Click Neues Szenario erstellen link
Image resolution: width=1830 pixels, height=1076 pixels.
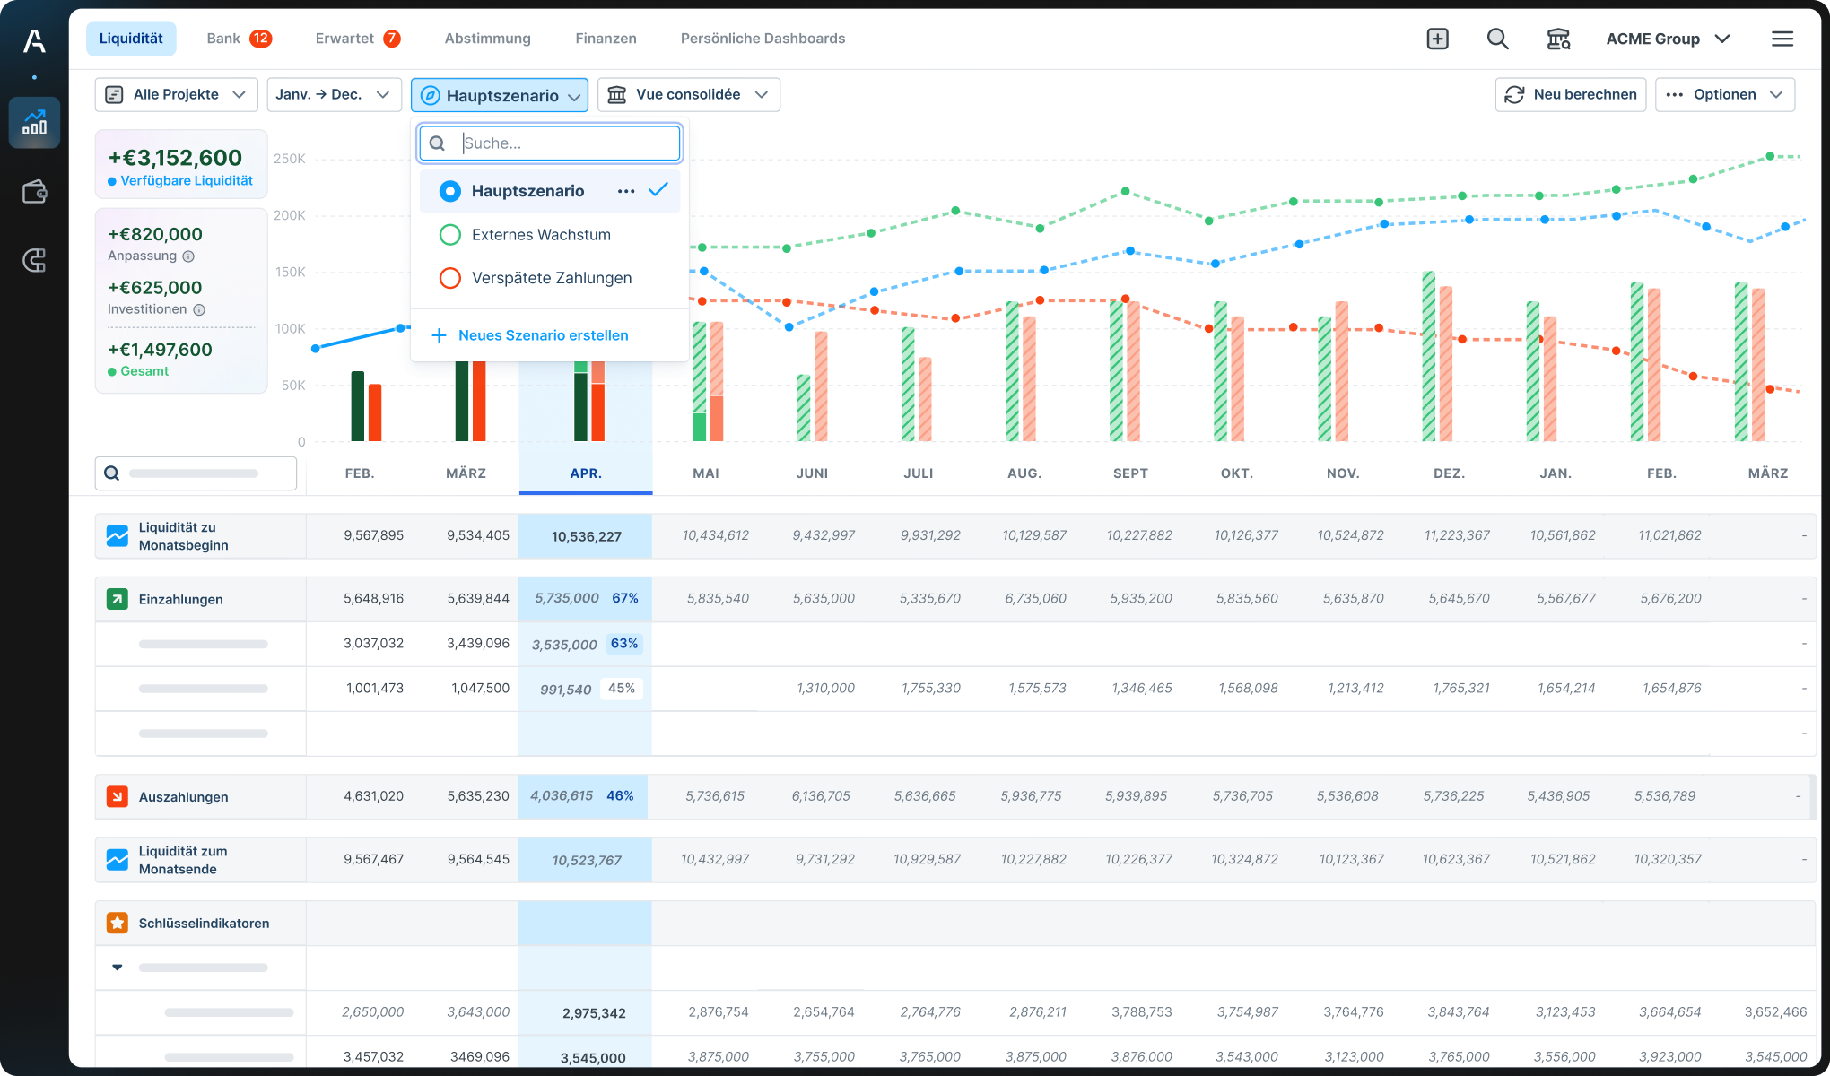(x=543, y=335)
